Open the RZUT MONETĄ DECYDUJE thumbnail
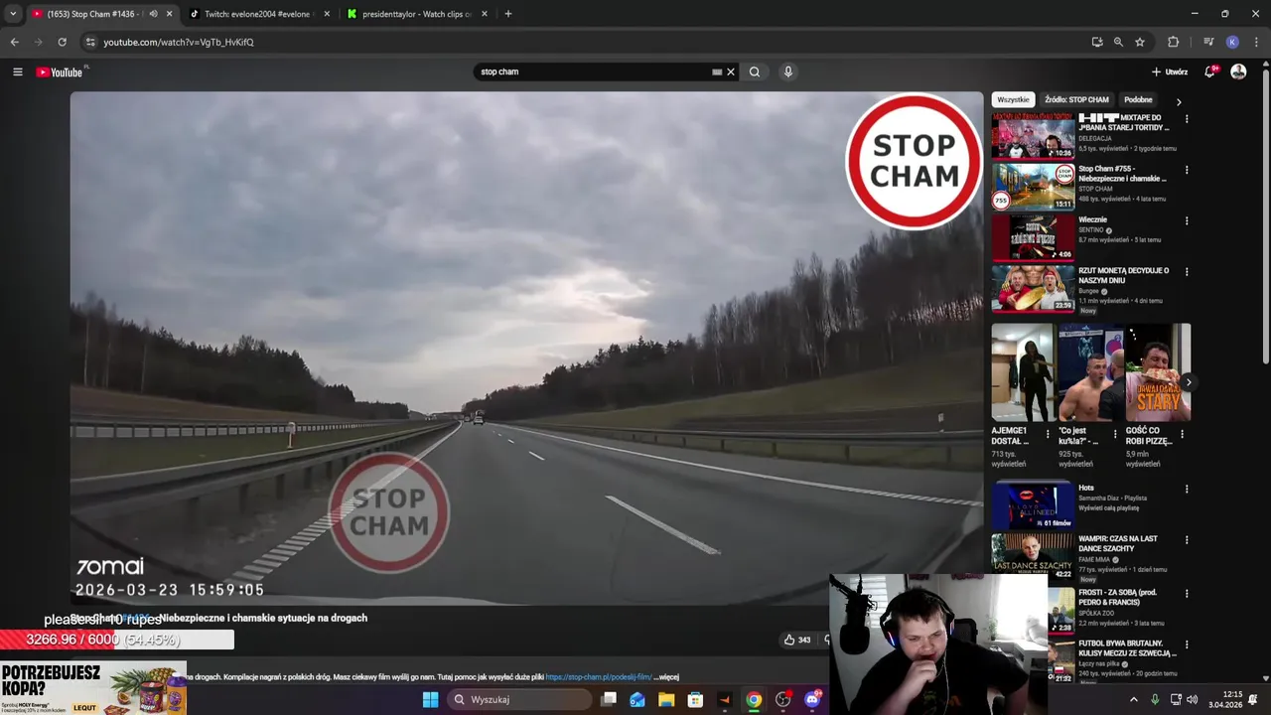 (1033, 288)
